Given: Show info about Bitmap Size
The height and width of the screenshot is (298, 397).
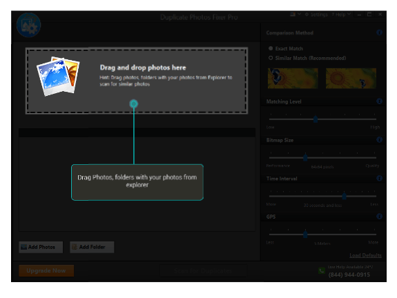Looking at the screenshot, I should (x=379, y=139).
